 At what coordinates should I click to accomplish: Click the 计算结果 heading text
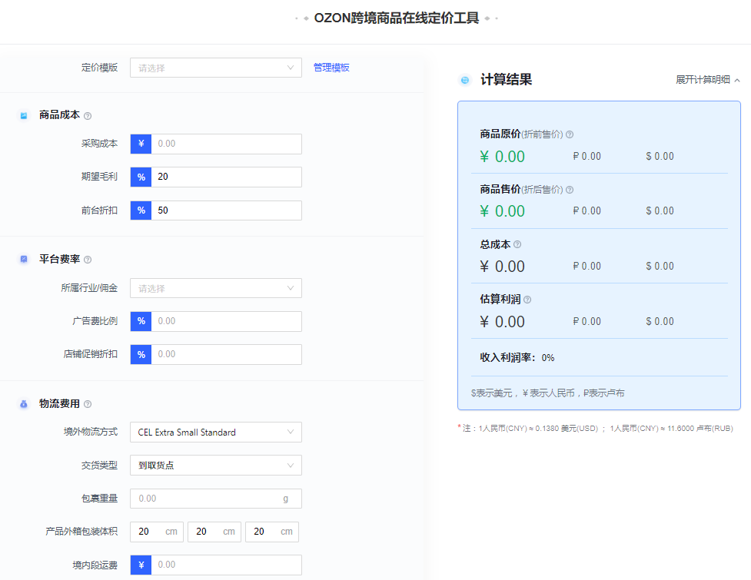point(507,79)
